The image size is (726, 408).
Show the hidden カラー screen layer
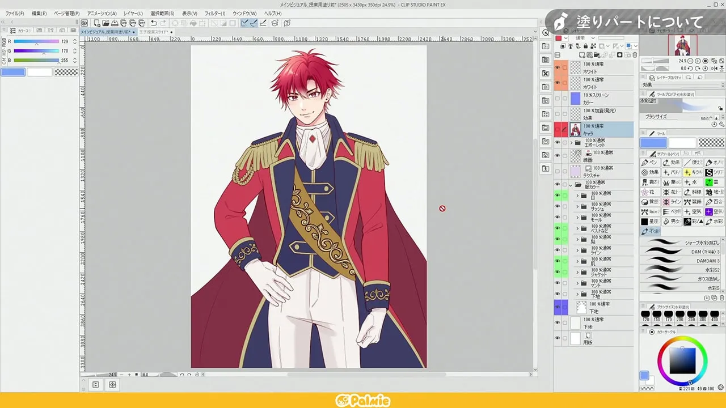tap(557, 99)
